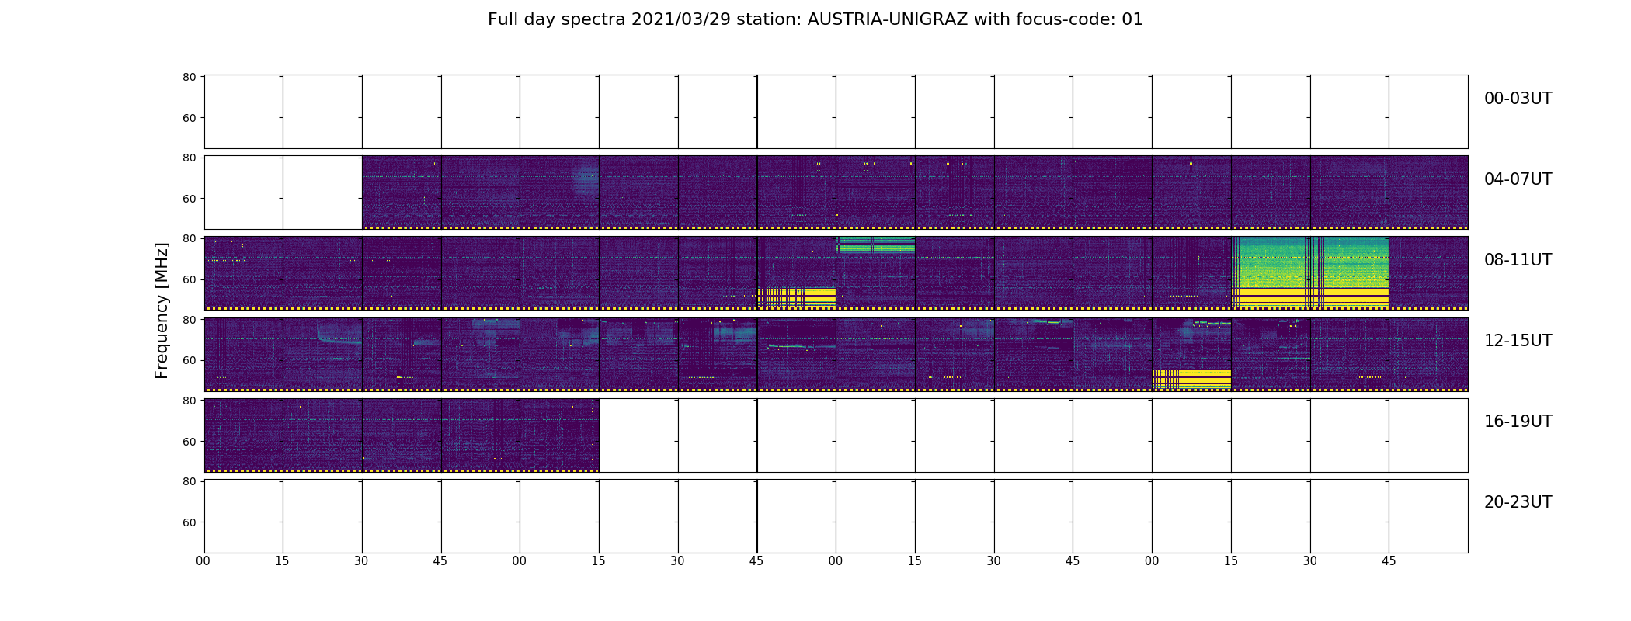Click the large yellow-green burst in the 08-11UT row
The height and width of the screenshot is (621, 1631).
click(1309, 272)
